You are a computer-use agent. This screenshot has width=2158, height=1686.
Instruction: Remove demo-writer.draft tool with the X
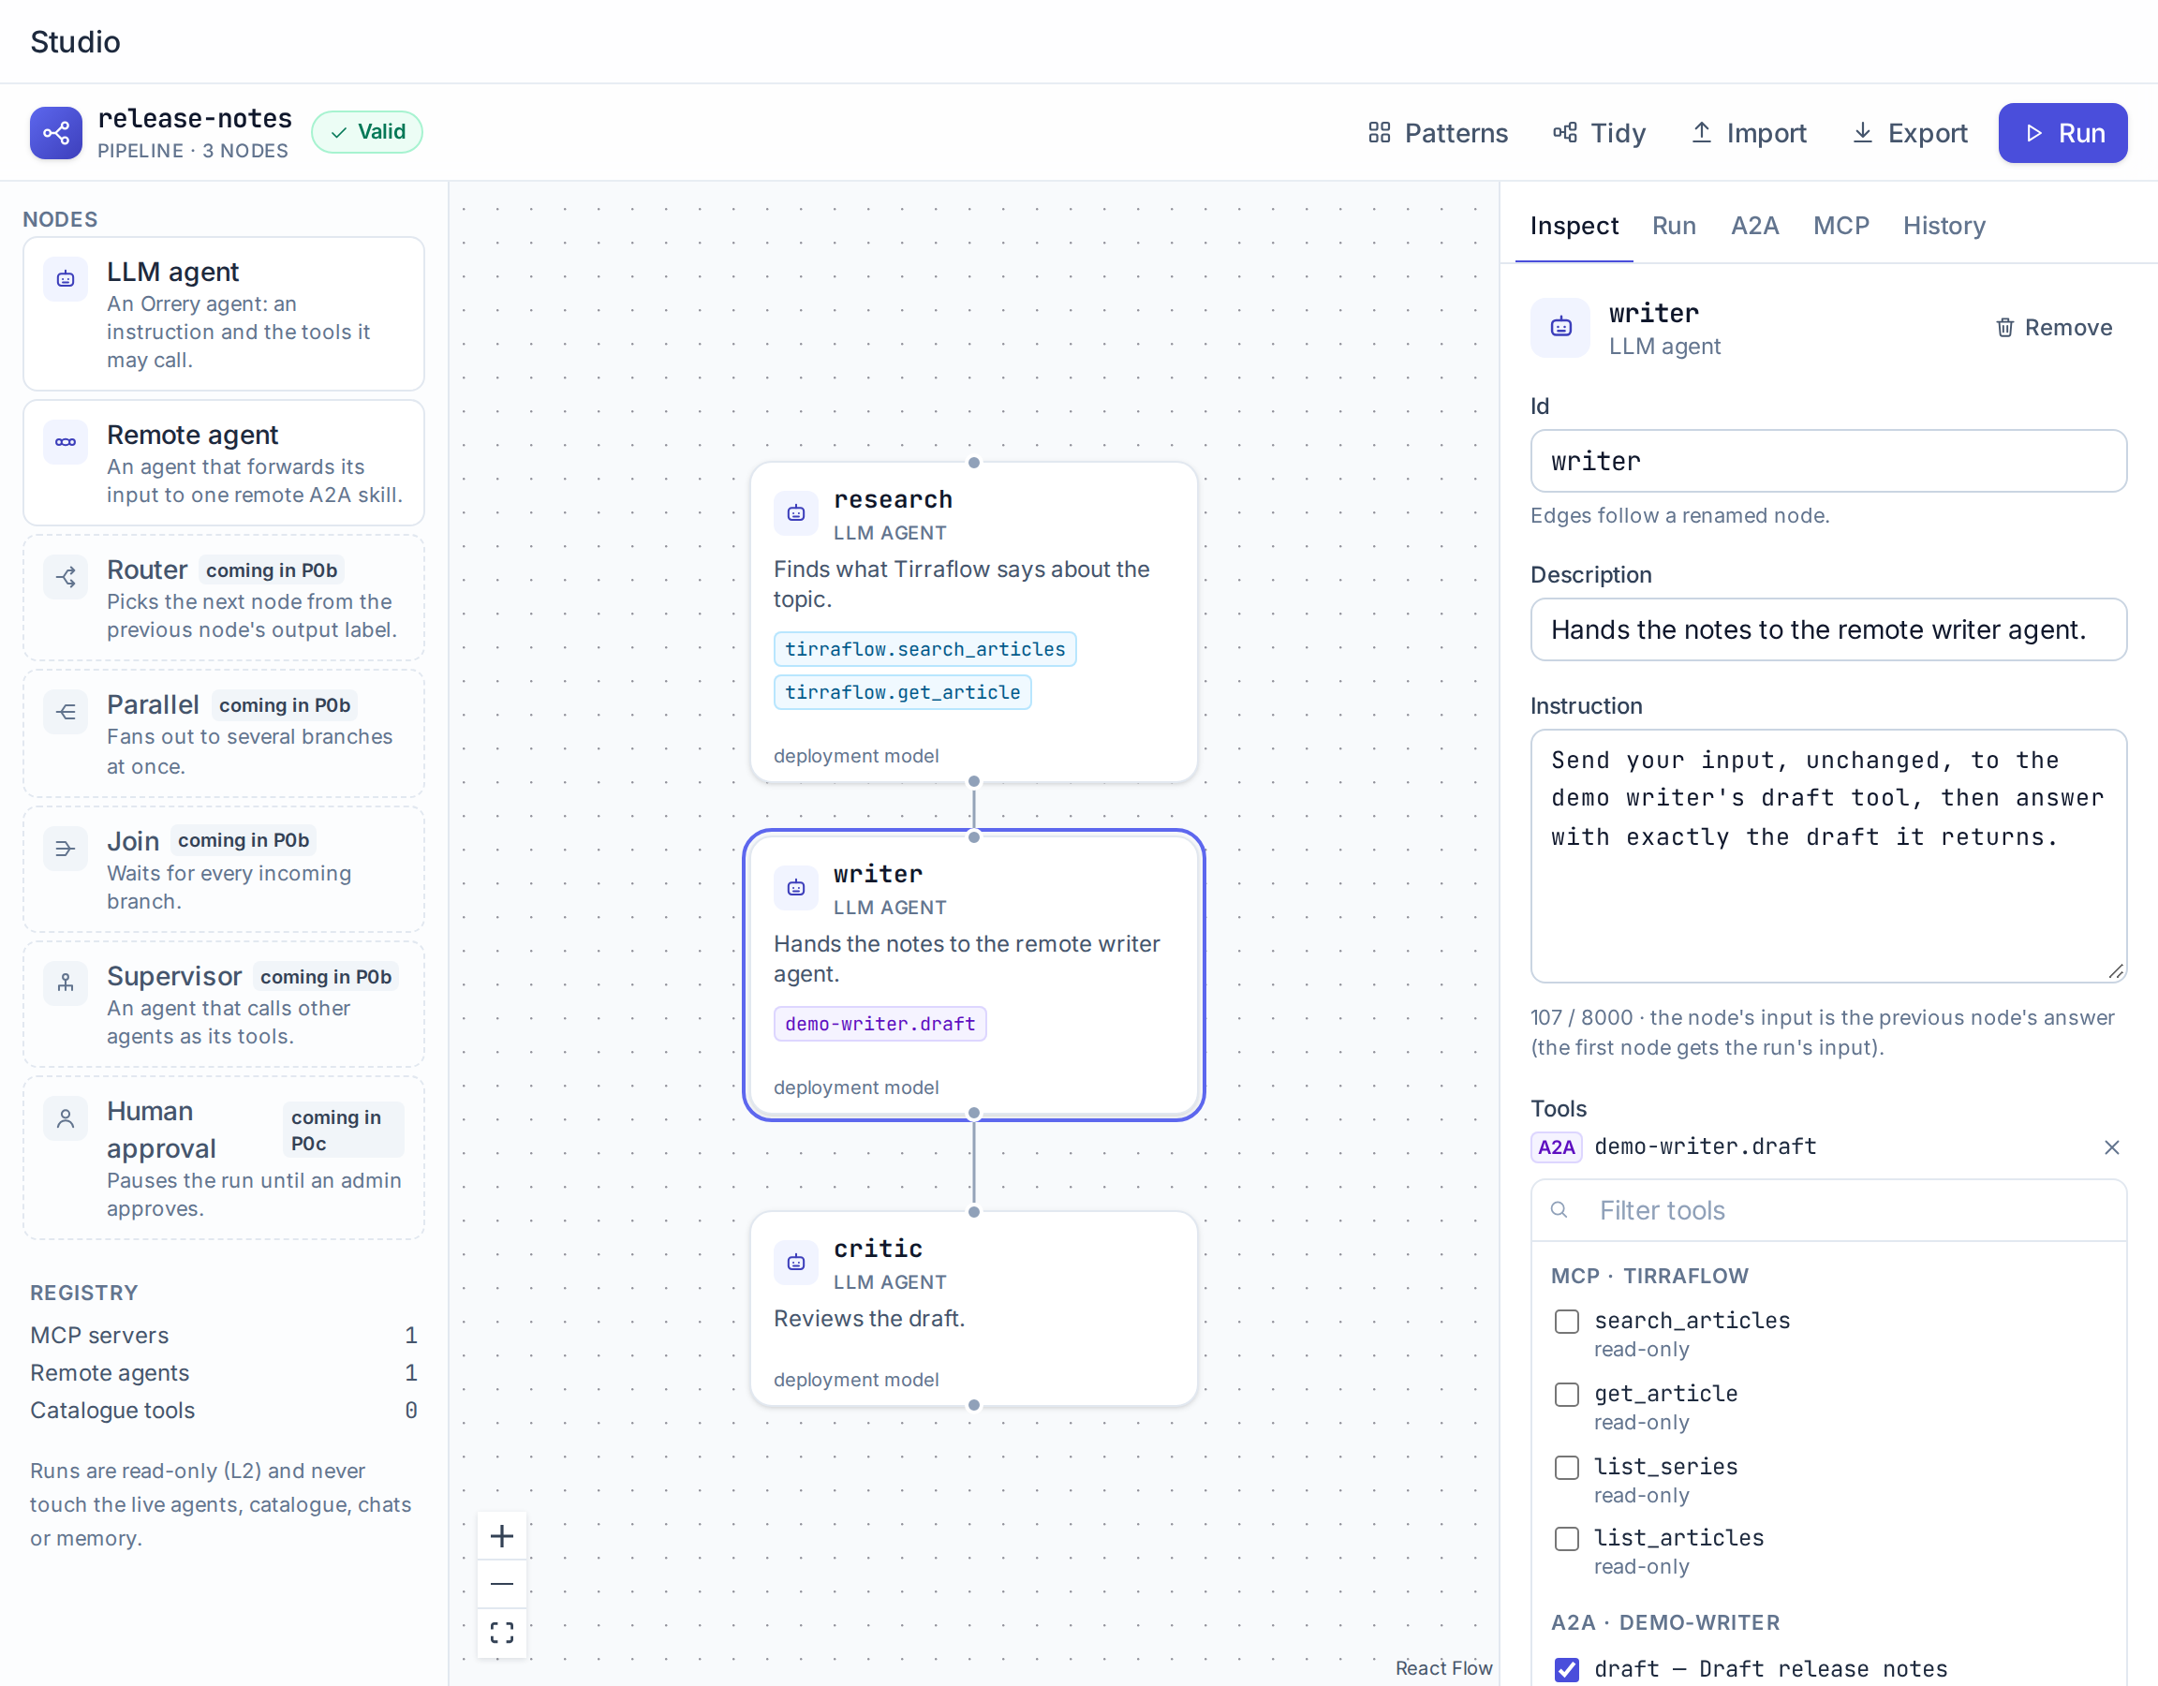pyautogui.click(x=2111, y=1146)
